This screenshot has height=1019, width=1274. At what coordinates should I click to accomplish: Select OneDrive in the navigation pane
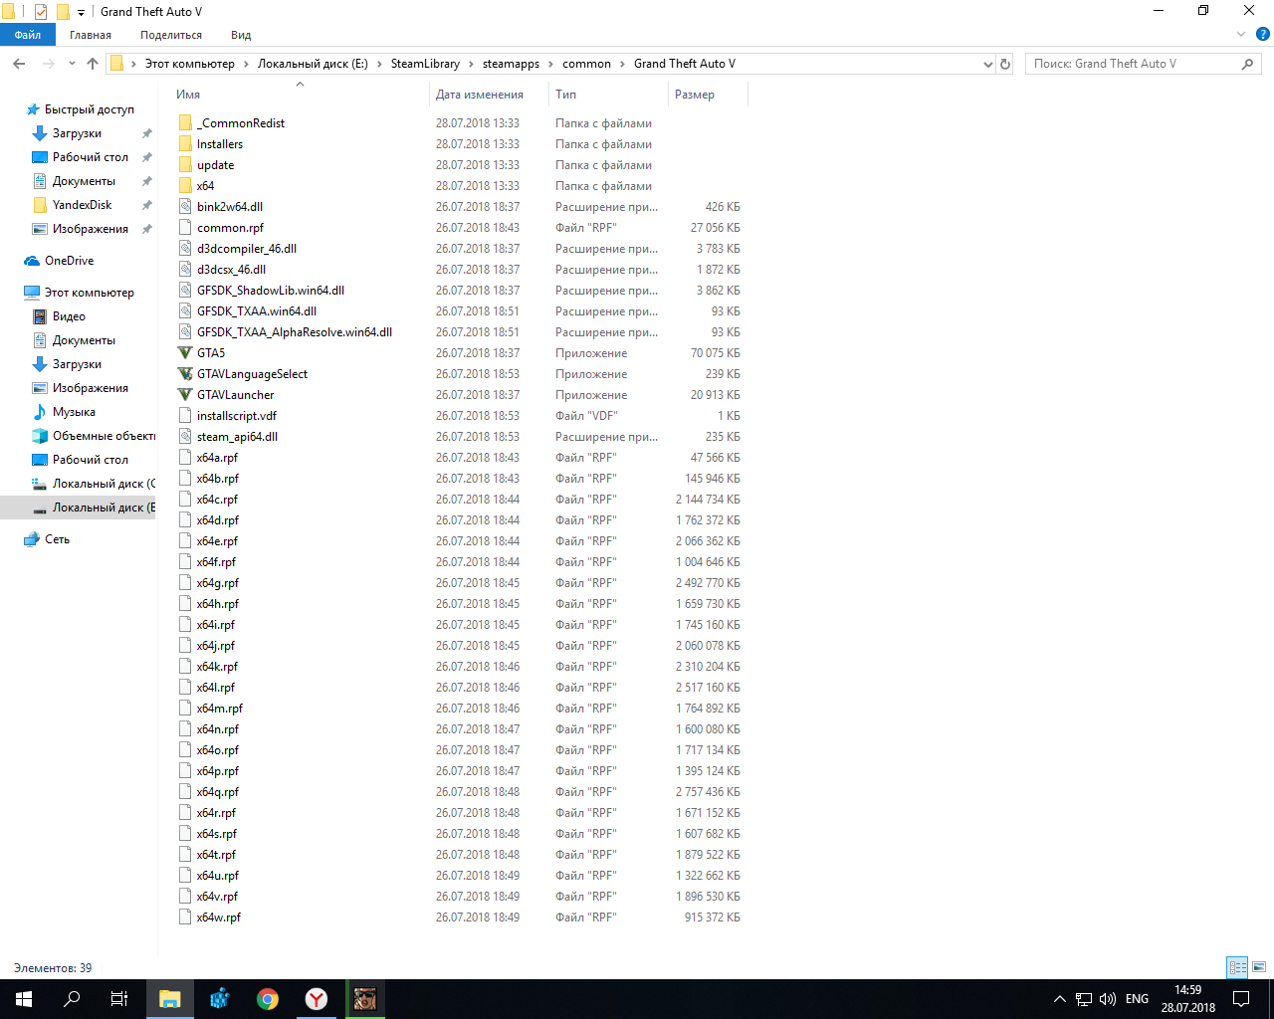(x=69, y=261)
